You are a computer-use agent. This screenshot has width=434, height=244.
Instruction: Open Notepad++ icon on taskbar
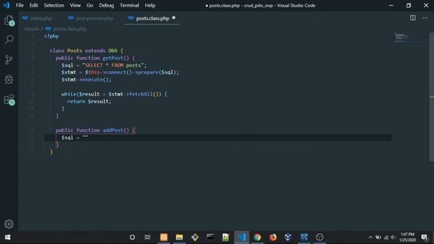coord(226,237)
